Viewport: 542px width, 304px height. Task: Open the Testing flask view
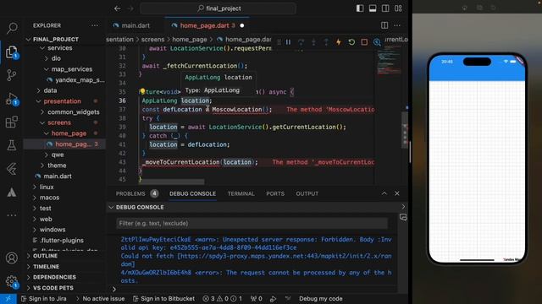point(12,145)
